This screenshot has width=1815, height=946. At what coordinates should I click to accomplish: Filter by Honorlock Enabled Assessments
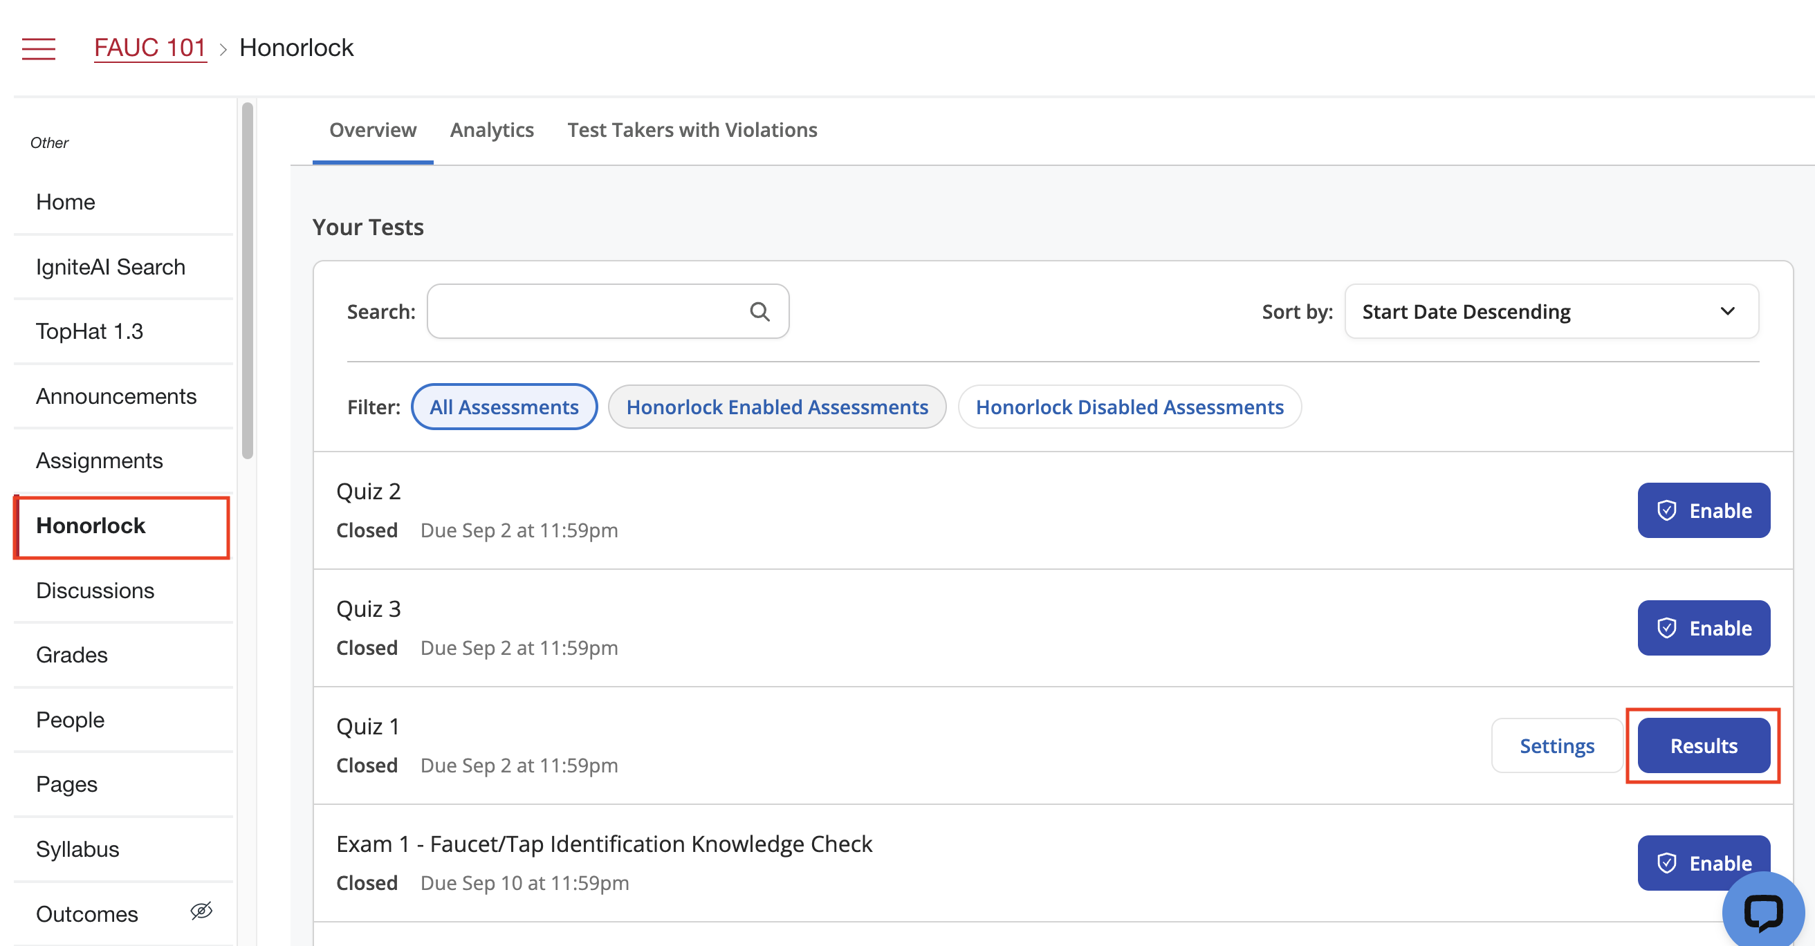777,407
